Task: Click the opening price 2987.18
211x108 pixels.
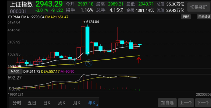Action: (86, 4)
